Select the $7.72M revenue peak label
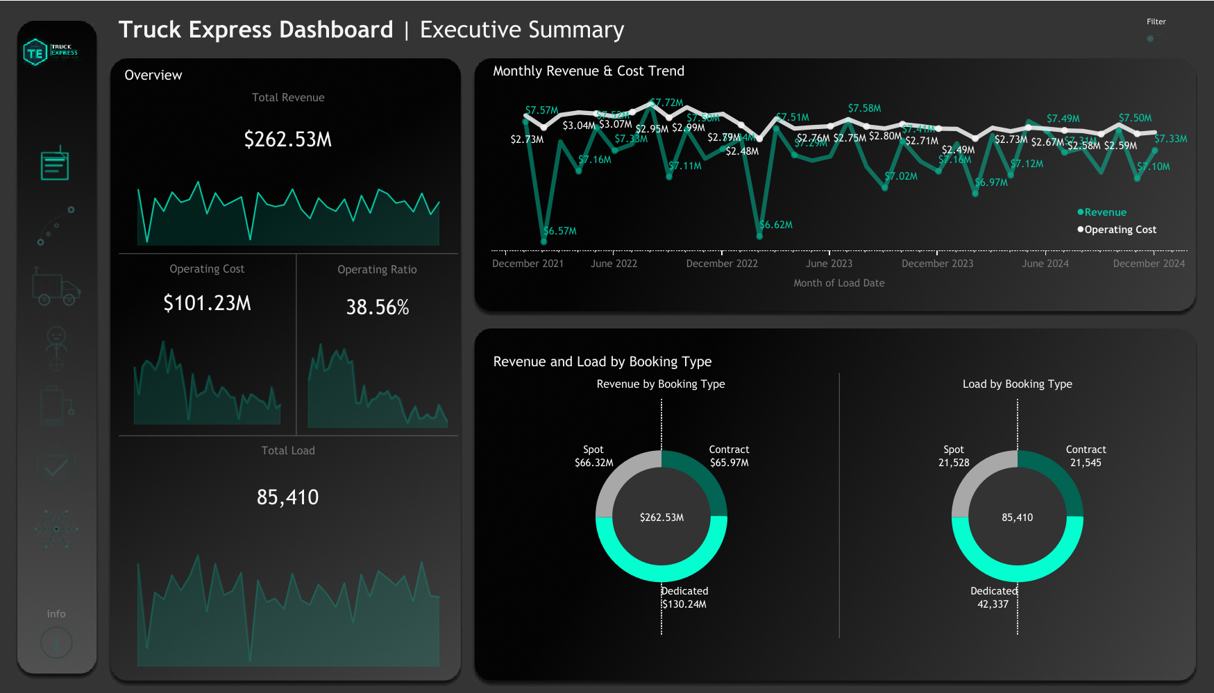 coord(667,103)
